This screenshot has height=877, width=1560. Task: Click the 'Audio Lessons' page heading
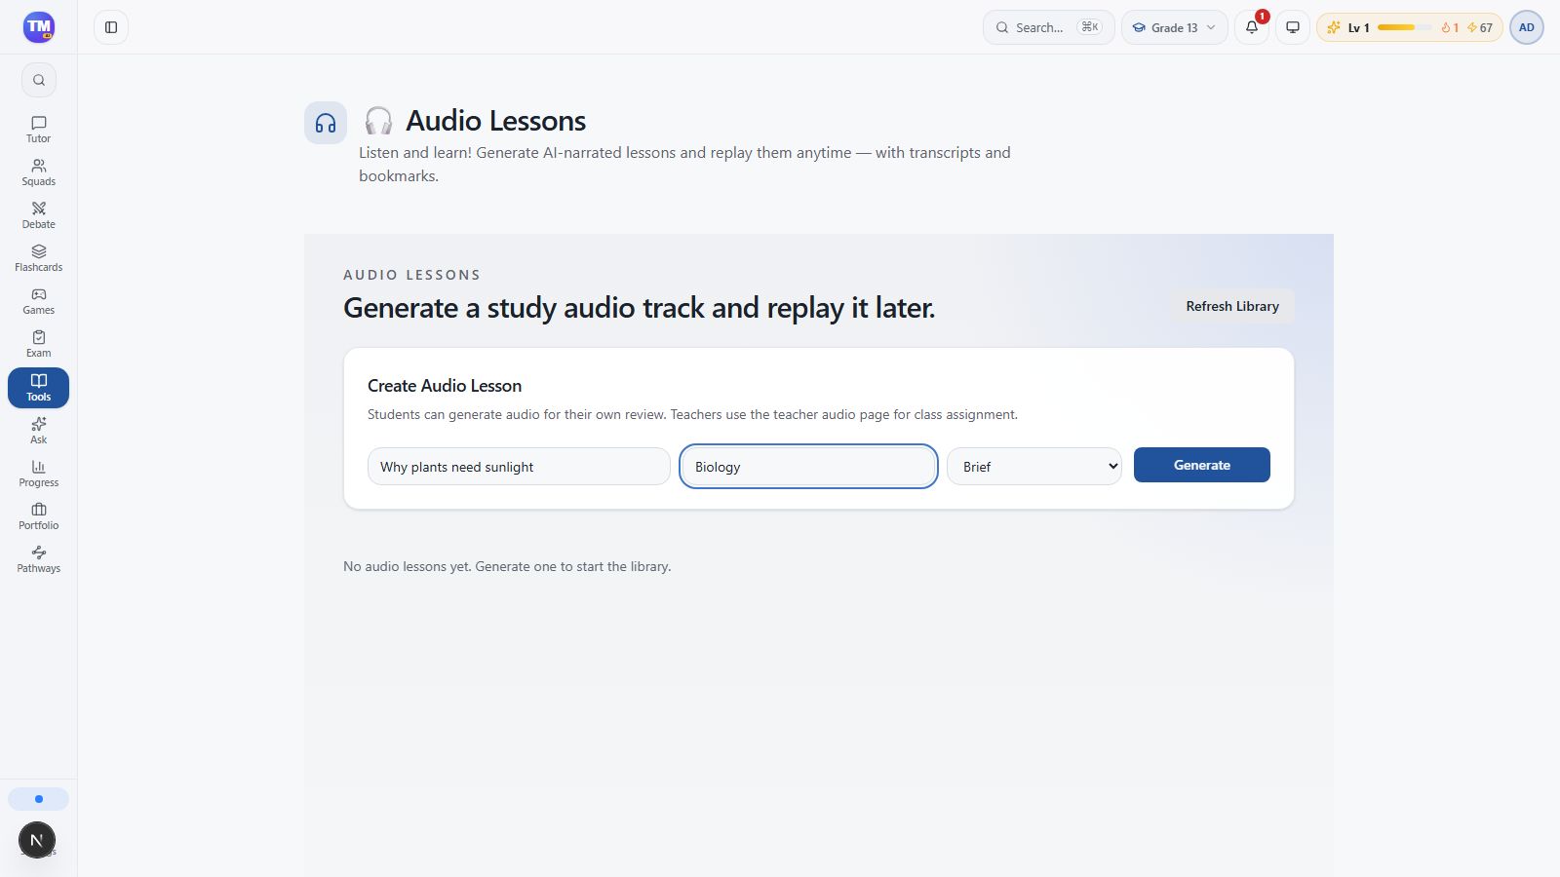495,121
